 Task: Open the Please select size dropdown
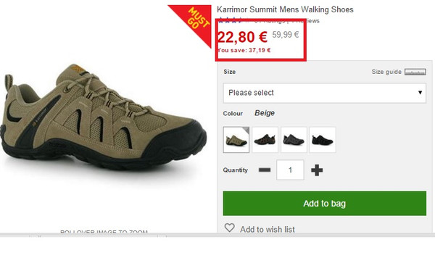click(325, 93)
